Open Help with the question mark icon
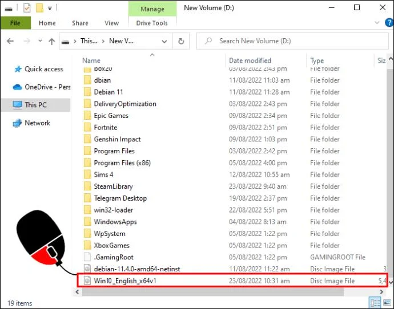This screenshot has height=309, width=394. [389, 23]
